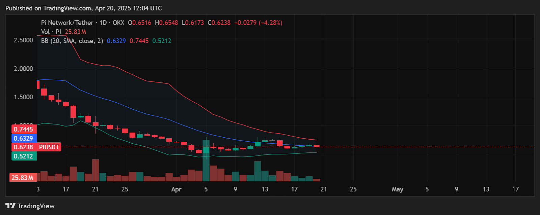Click the blue 0.6329 basis price tag

24,138
